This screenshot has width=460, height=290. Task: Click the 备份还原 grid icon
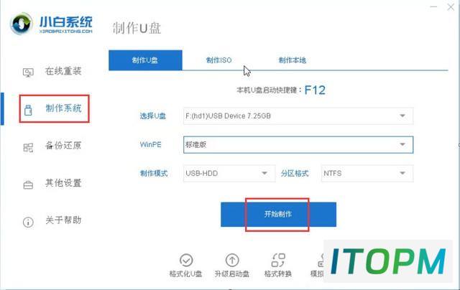pyautogui.click(x=28, y=147)
